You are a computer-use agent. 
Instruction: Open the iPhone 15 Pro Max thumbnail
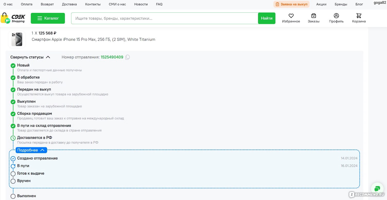coord(17,39)
